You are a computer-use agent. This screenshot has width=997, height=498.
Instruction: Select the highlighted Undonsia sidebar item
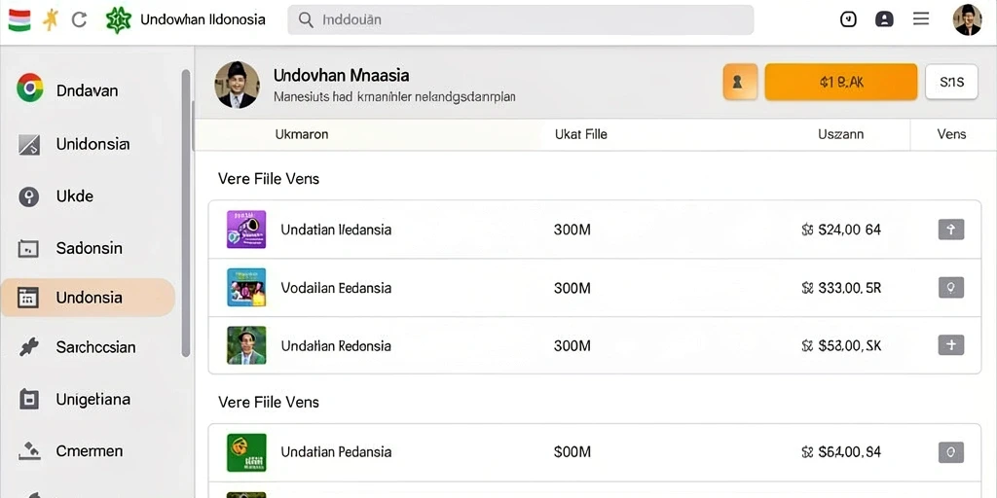coord(88,298)
